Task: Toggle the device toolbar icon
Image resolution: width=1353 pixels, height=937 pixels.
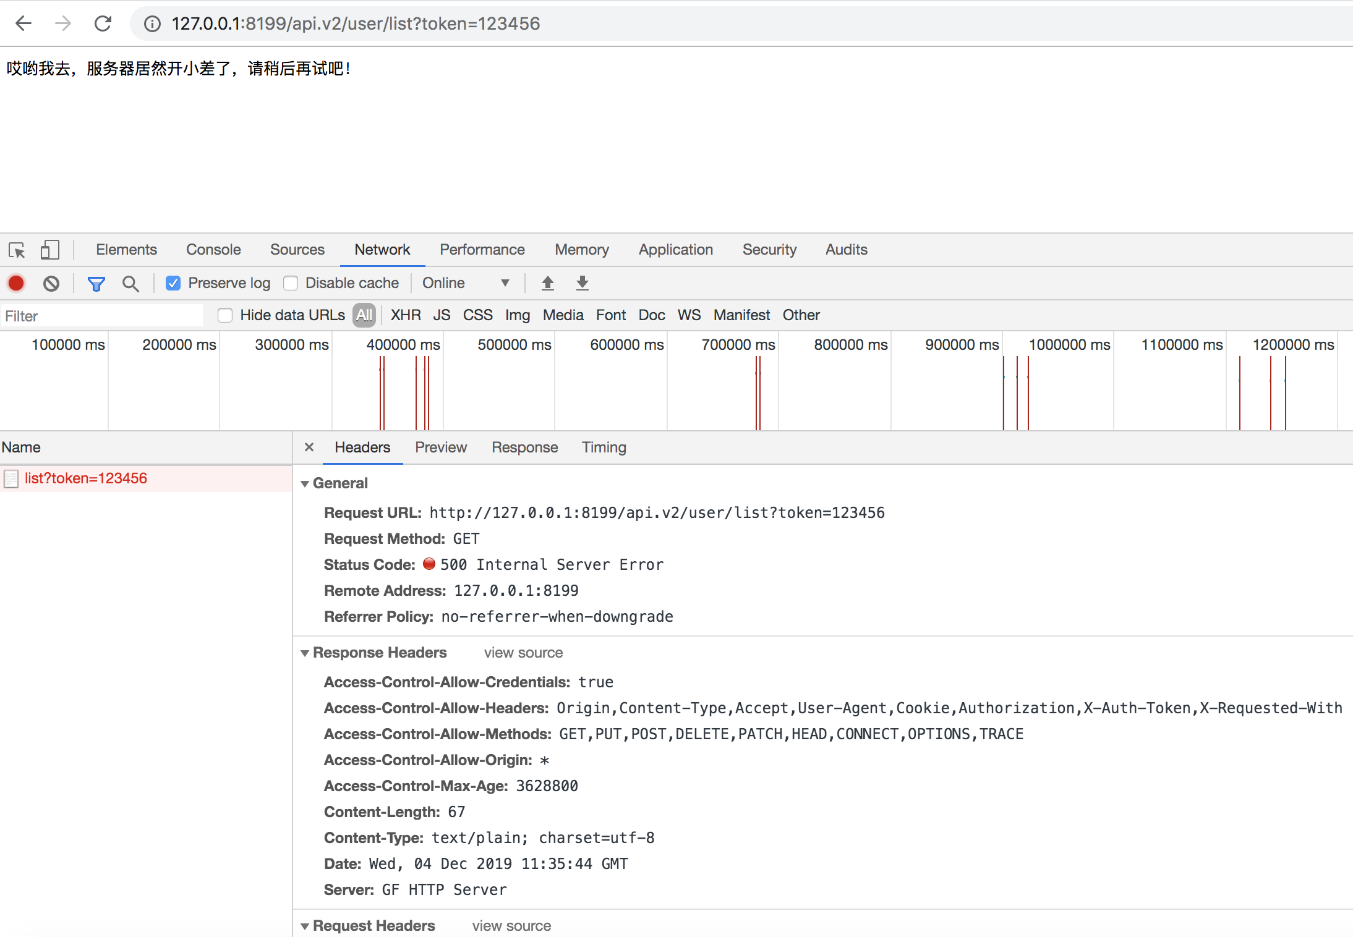Action: (49, 250)
